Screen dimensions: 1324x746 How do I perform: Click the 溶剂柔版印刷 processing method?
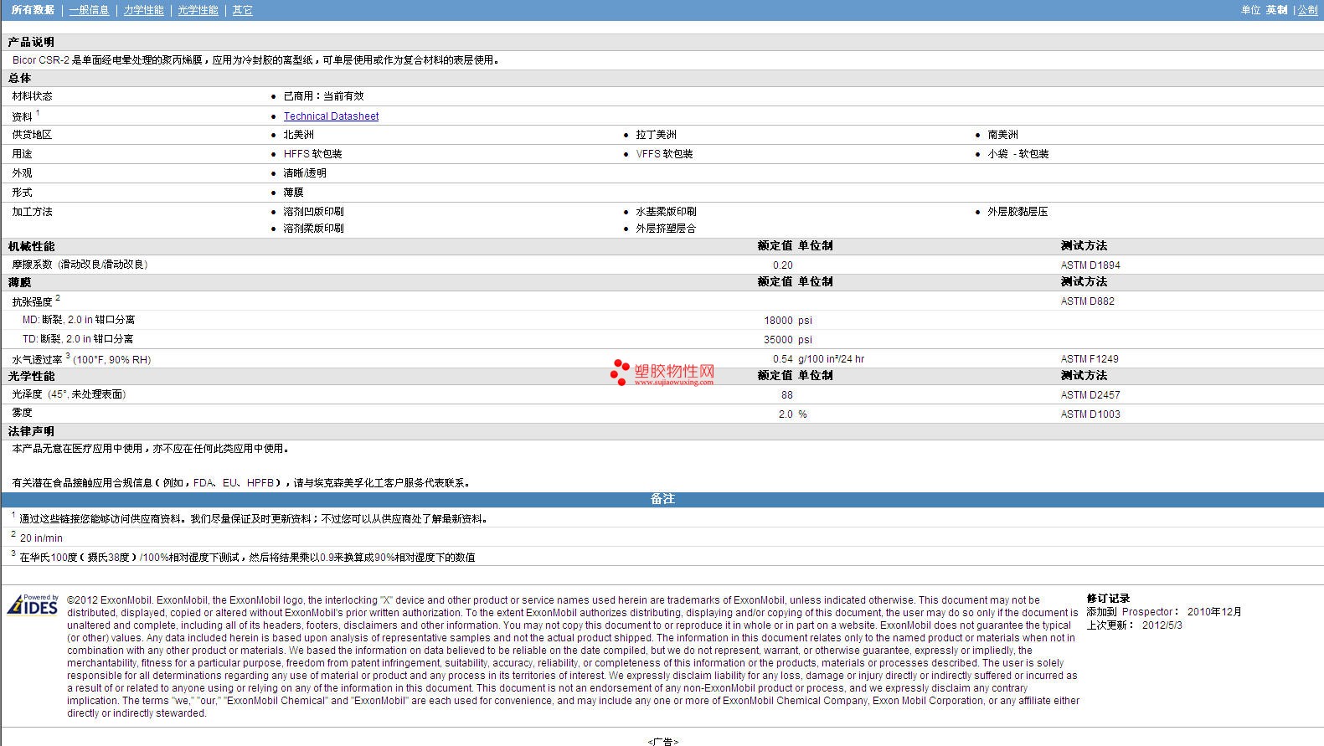pyautogui.click(x=313, y=229)
